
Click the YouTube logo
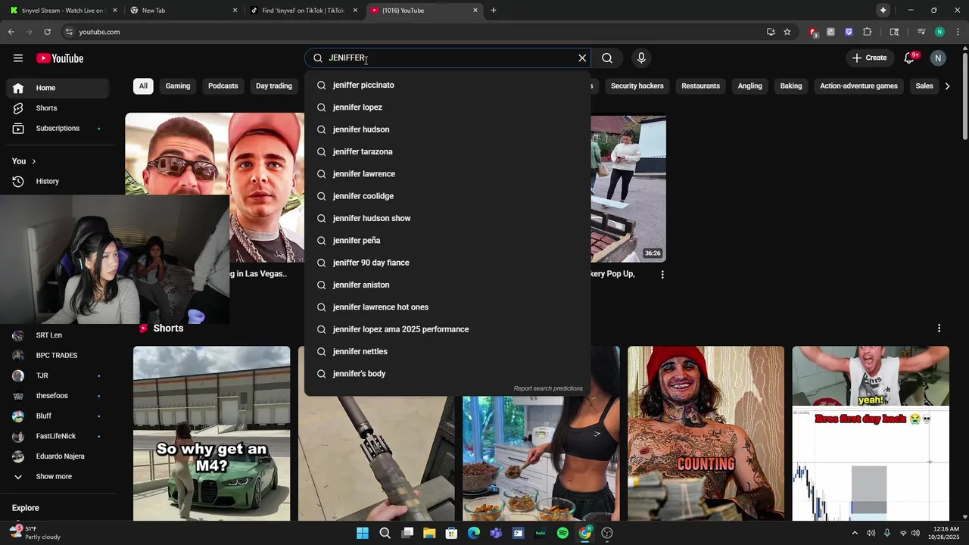click(x=60, y=58)
